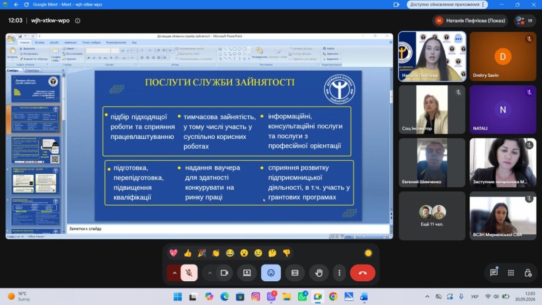
Task: Send the crying face reaction
Action: click(258, 253)
